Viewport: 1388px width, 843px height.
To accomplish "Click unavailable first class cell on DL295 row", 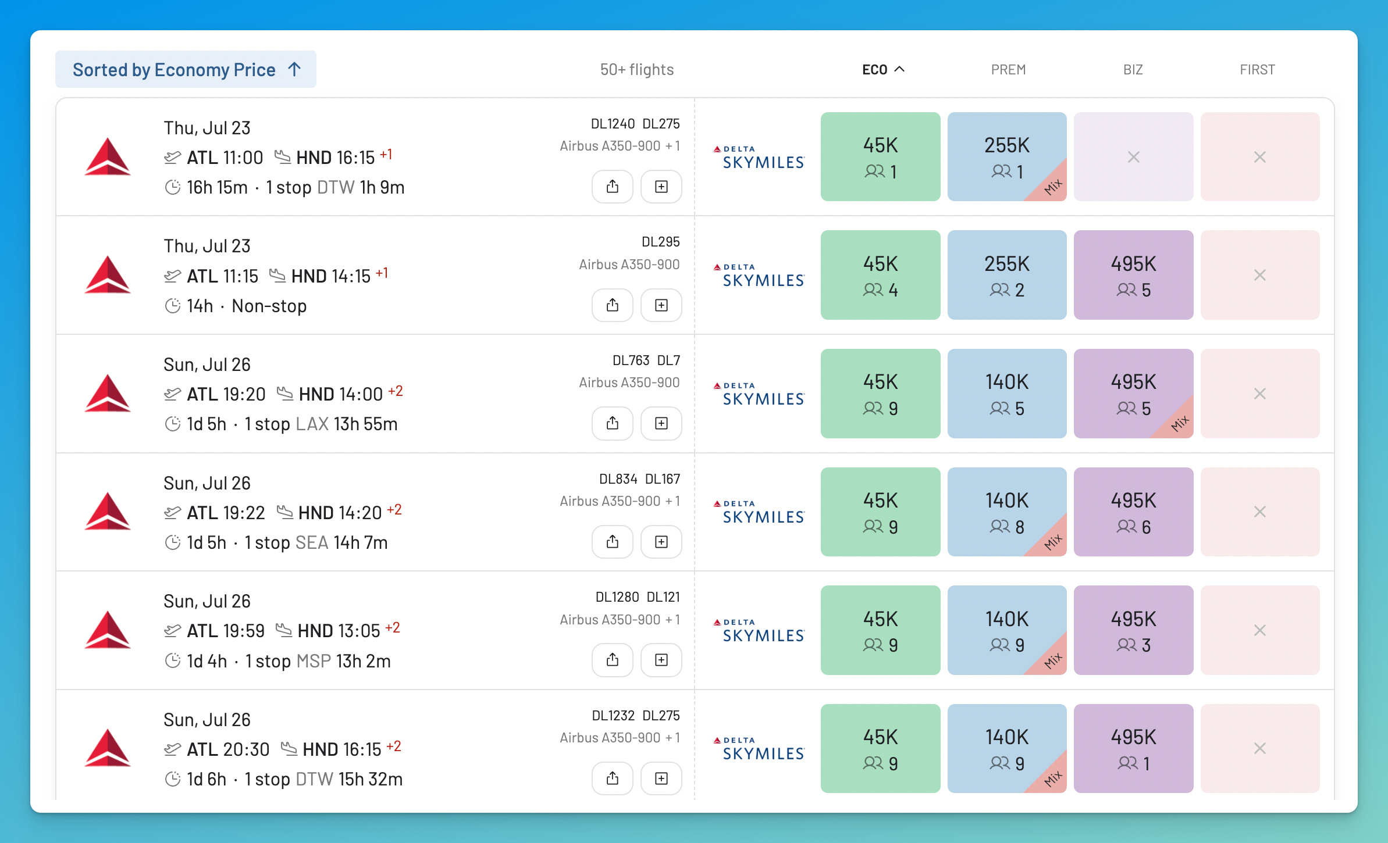I will (x=1260, y=275).
